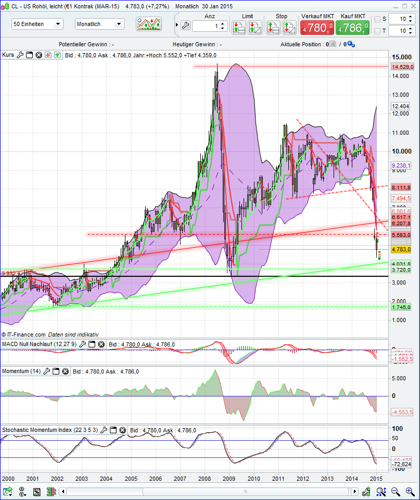Expand the arrow beside the order wrench
Viewport: 420px width, 500px height.
pos(177,25)
